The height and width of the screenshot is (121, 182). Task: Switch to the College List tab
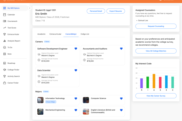tap(85, 34)
